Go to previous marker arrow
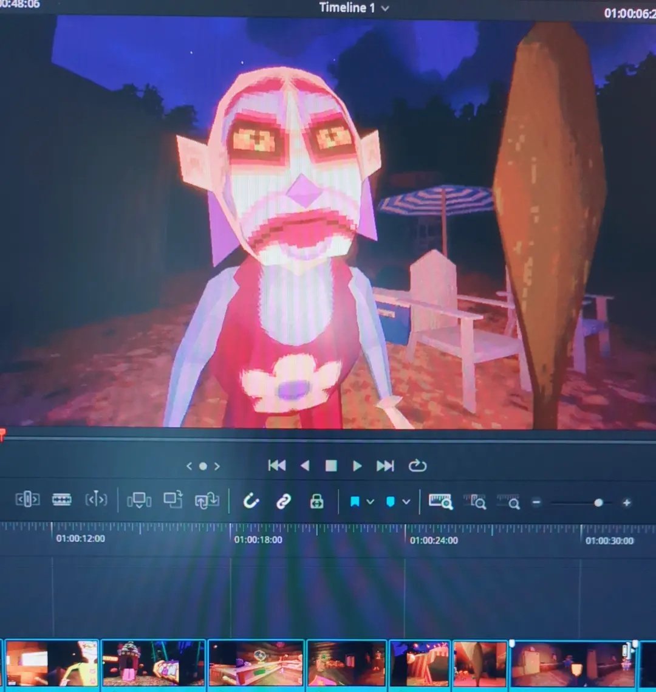The width and height of the screenshot is (656, 692). (190, 466)
